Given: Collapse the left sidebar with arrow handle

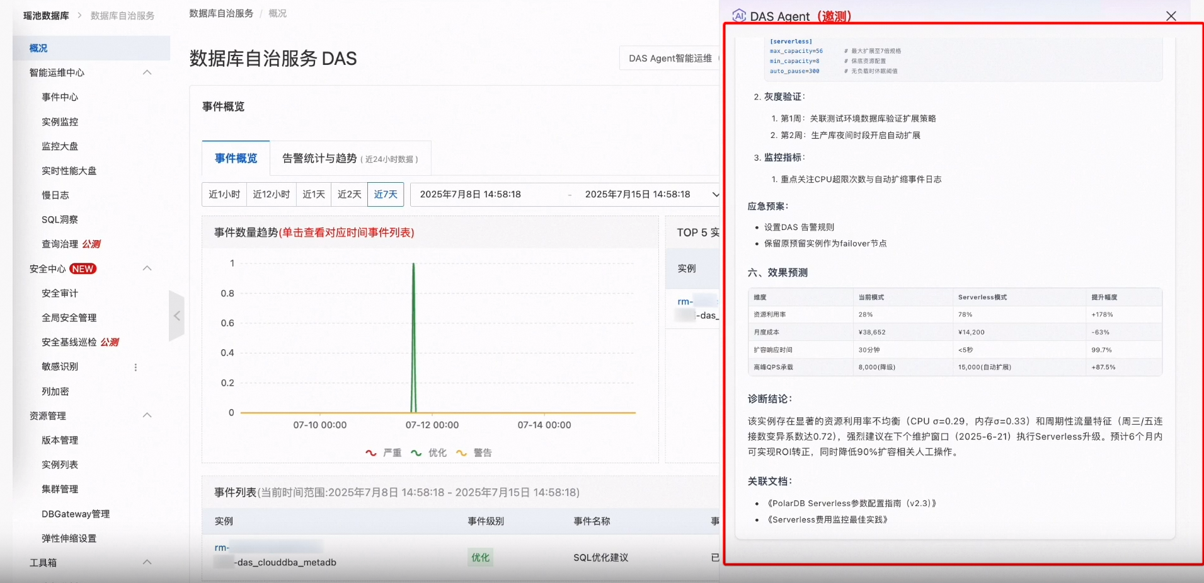Looking at the screenshot, I should [x=177, y=316].
